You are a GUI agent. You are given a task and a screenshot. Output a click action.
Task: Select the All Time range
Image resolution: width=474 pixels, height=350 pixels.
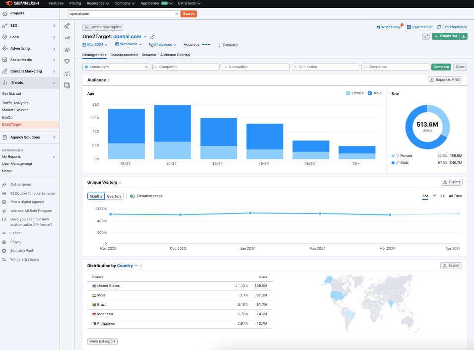455,196
